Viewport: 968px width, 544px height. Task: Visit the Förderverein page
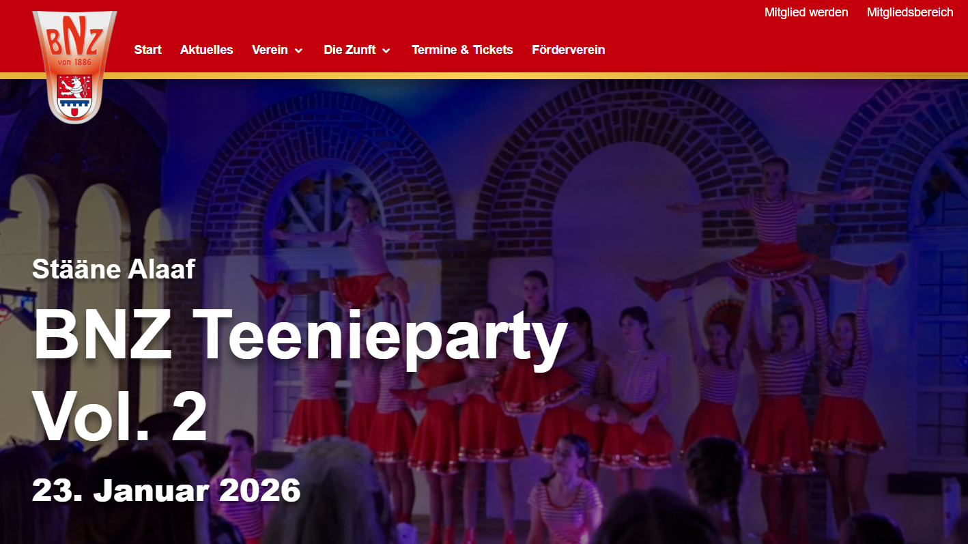coord(569,50)
